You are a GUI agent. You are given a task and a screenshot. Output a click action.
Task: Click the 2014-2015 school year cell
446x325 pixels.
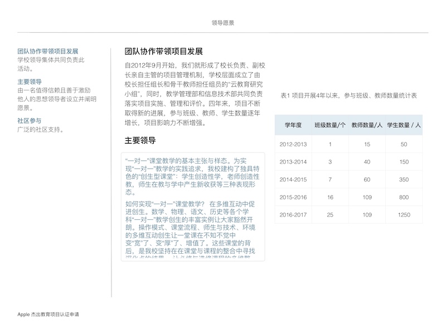[x=293, y=180]
